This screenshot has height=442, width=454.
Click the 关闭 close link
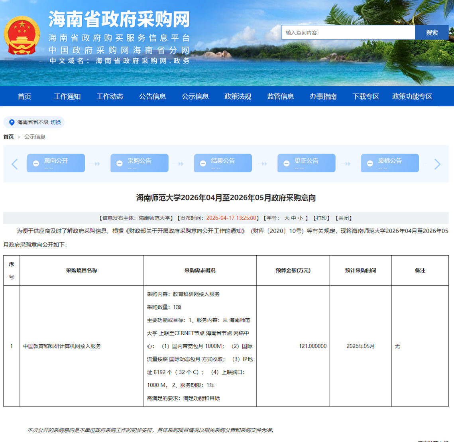pyautogui.click(x=344, y=218)
